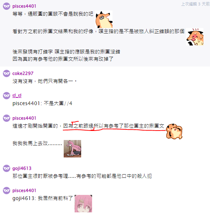210x216 pixels.
Task: Click the mask avatar beside first pisces4401 post
Action: pos(7,6)
